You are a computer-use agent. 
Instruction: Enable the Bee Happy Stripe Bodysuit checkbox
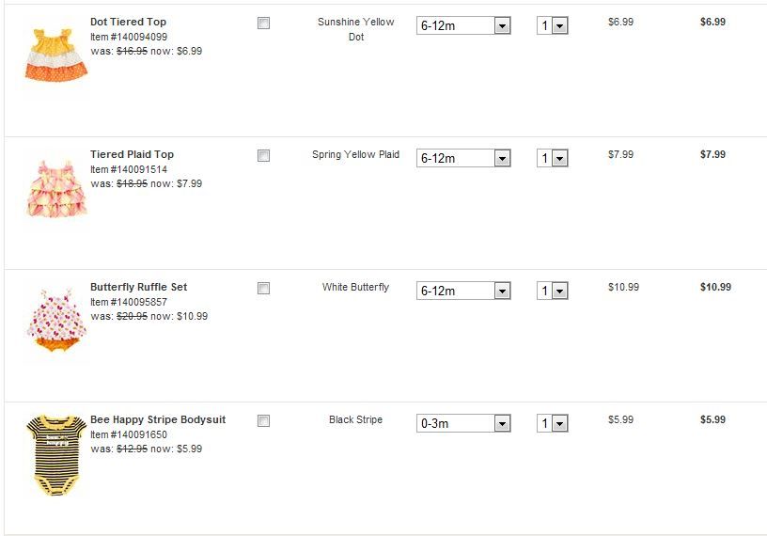point(263,421)
